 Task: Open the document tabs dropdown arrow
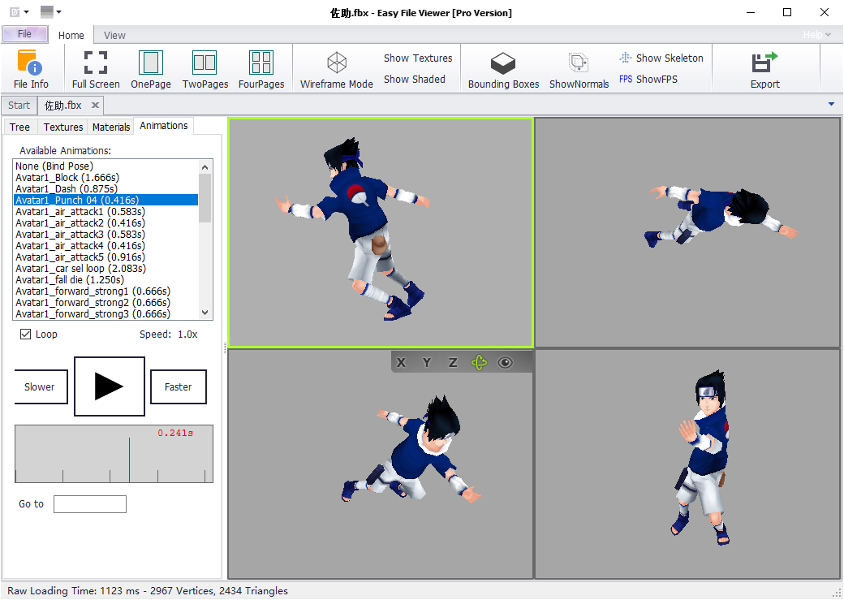pyautogui.click(x=831, y=104)
